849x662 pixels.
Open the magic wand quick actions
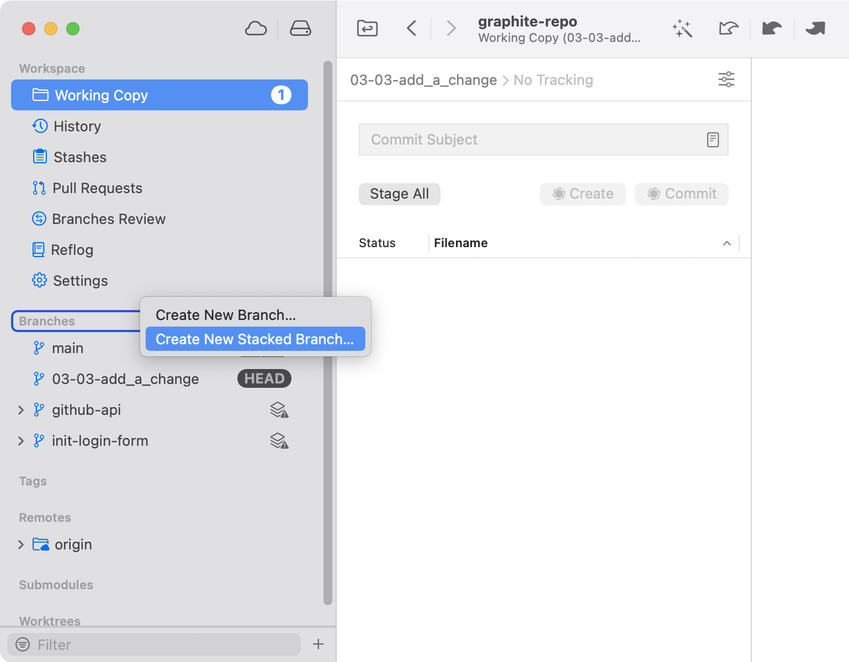(x=682, y=29)
